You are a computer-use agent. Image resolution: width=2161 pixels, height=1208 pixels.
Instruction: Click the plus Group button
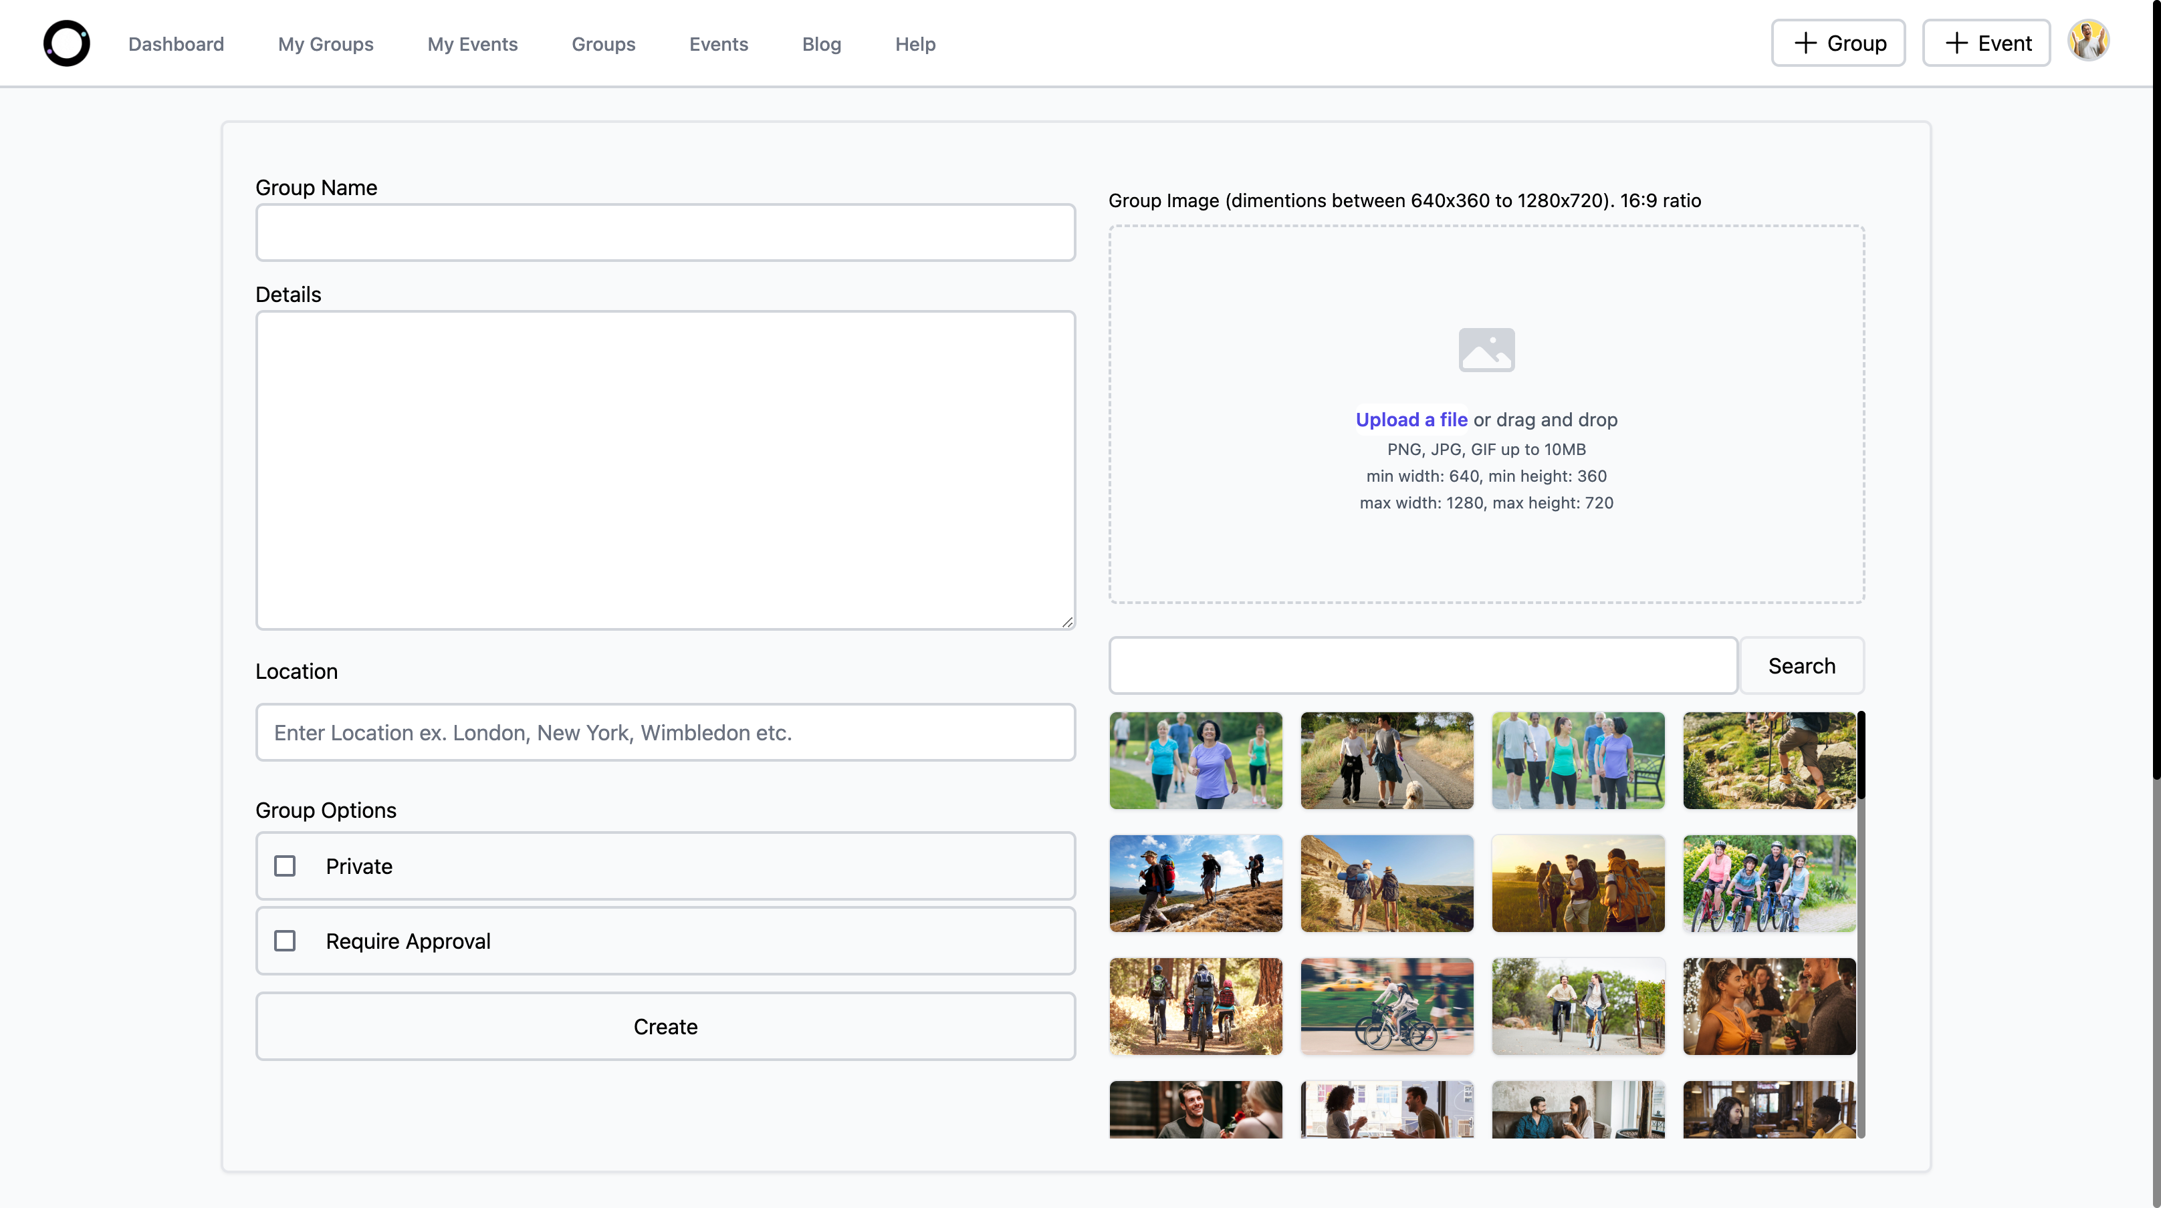click(x=1838, y=43)
